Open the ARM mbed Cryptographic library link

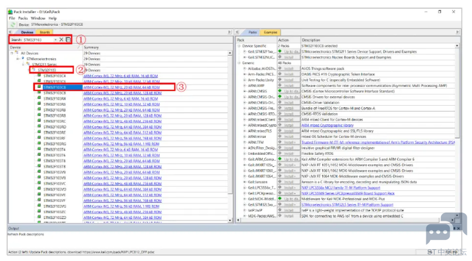pos(328,125)
